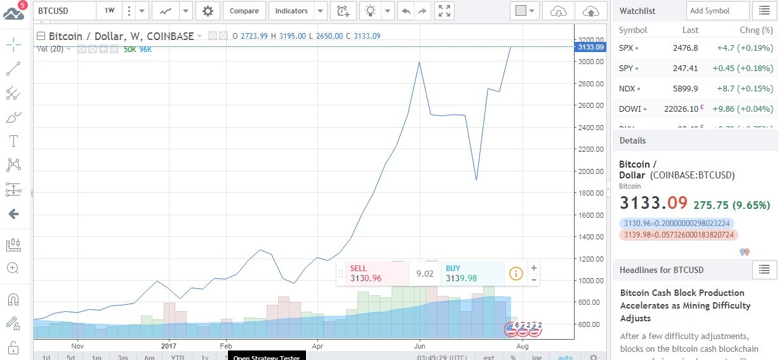Select the text annotation tool
This screenshot has height=360, width=779.
point(13,141)
